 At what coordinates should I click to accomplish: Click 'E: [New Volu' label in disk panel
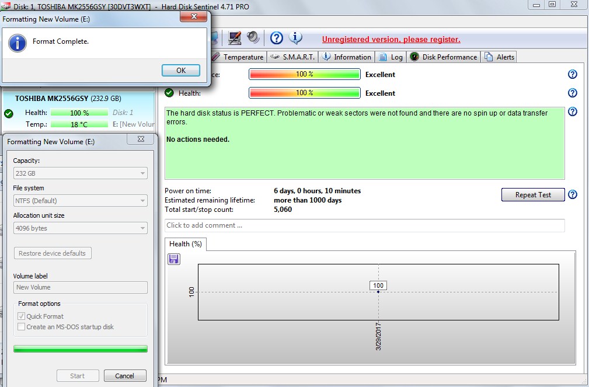pos(133,124)
